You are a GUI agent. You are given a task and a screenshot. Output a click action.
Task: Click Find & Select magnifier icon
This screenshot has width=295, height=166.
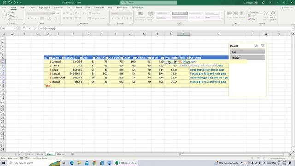point(272,13)
